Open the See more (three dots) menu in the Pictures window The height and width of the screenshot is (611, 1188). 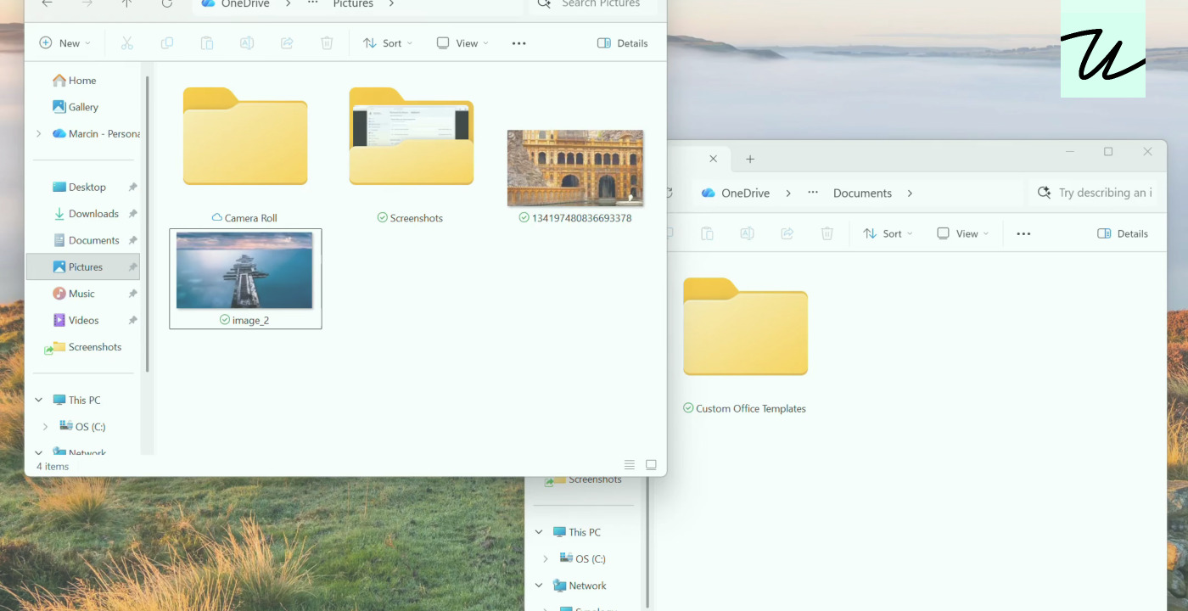point(519,43)
